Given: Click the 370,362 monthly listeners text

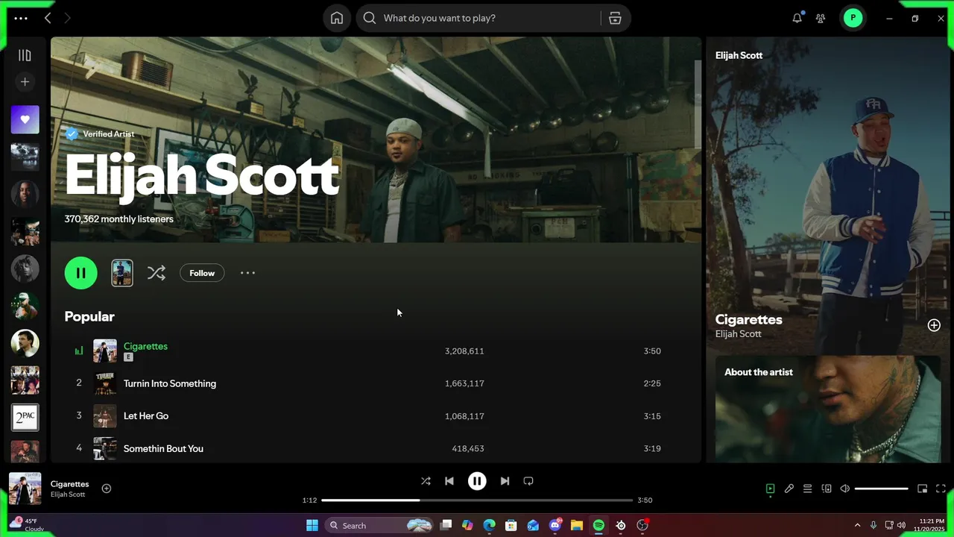Looking at the screenshot, I should [119, 219].
